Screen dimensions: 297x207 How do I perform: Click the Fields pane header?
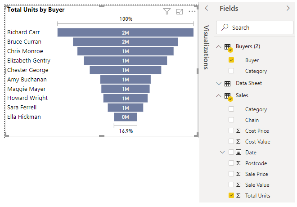229,9
